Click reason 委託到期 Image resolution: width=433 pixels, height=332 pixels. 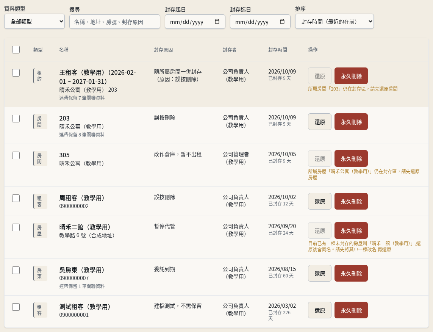point(164,269)
